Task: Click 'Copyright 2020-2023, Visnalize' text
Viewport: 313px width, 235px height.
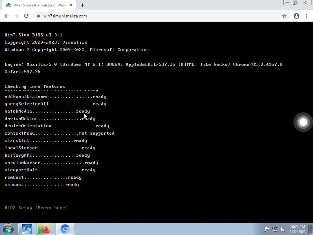Action: click(46, 42)
